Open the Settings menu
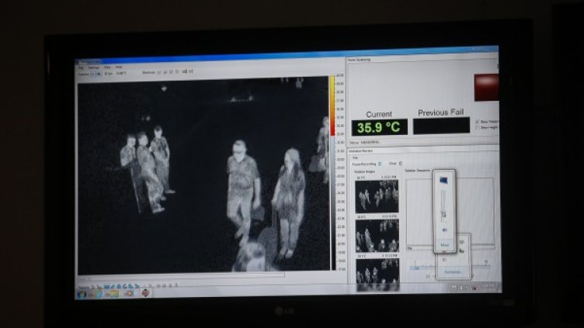The width and height of the screenshot is (584, 328). [93, 67]
